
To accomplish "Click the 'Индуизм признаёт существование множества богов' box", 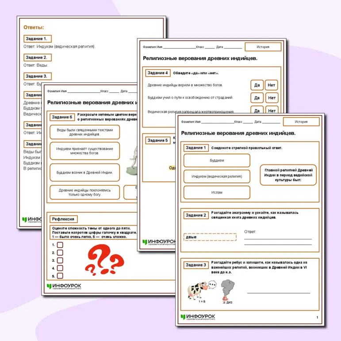I will pyautogui.click(x=84, y=151).
